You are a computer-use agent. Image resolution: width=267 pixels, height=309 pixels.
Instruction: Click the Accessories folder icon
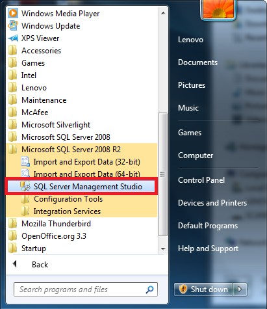pos(12,51)
